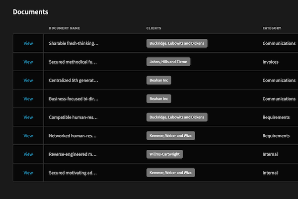This screenshot has width=298, height=199.
Task: Select Buckridge, Lubowitz and Dickens tag in first row
Action: [177, 43]
